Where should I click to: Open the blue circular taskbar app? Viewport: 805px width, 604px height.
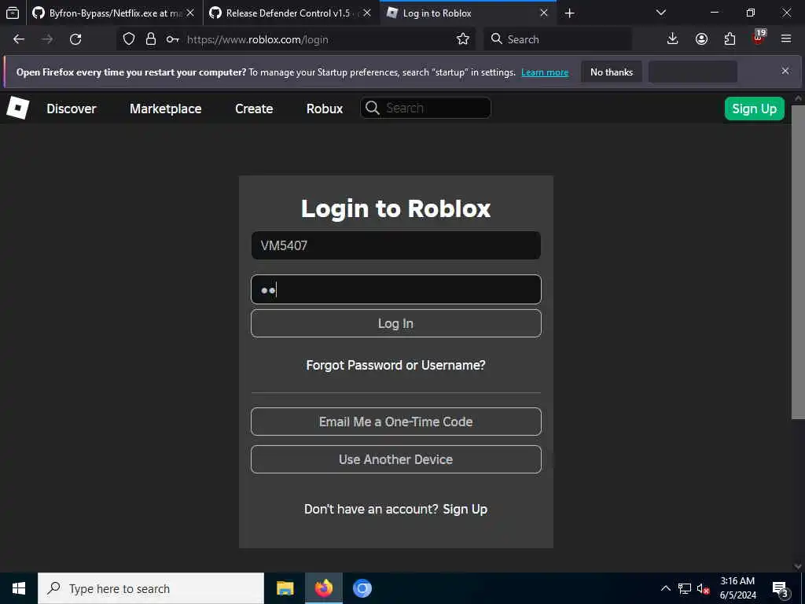(362, 588)
